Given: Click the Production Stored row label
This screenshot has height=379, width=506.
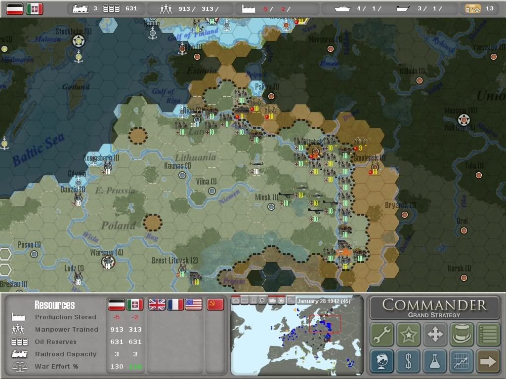Looking at the screenshot, I should [66, 317].
